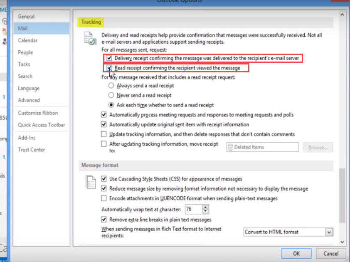Increase wrap character value with up arrow
The width and height of the screenshot is (350, 262).
pyautogui.click(x=205, y=207)
